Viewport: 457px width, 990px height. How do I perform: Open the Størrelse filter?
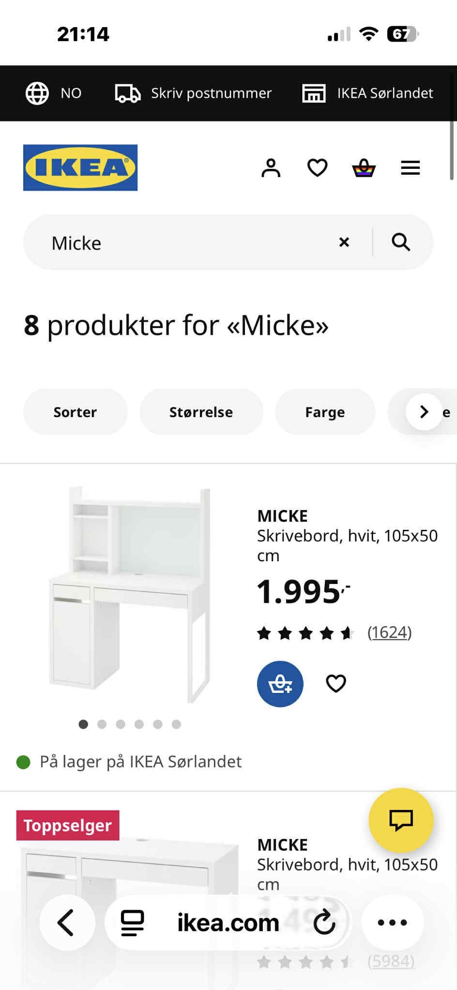[201, 412]
